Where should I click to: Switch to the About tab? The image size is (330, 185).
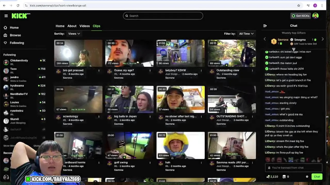pyautogui.click(x=72, y=26)
